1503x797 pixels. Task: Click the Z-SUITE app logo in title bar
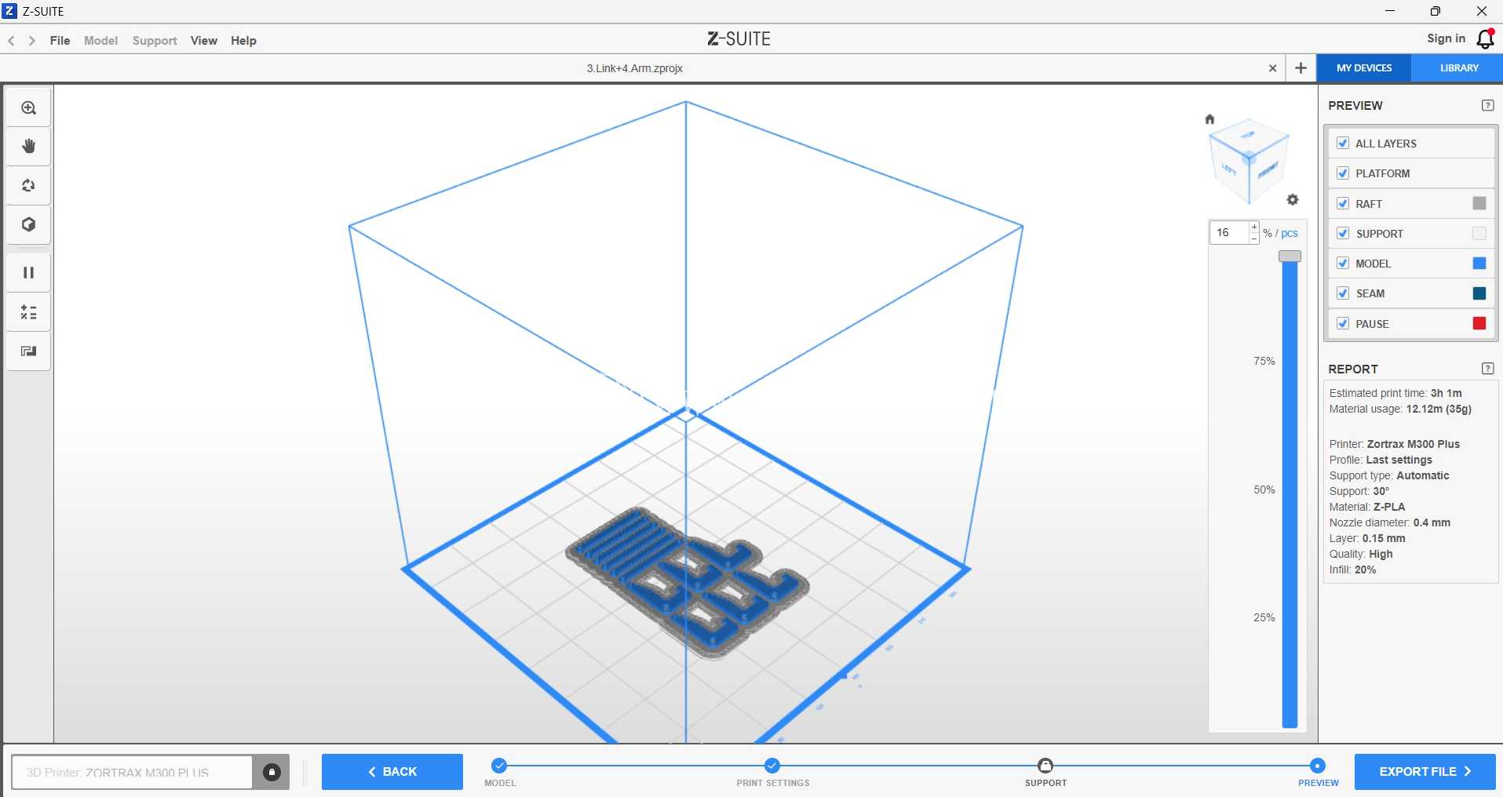coord(10,11)
